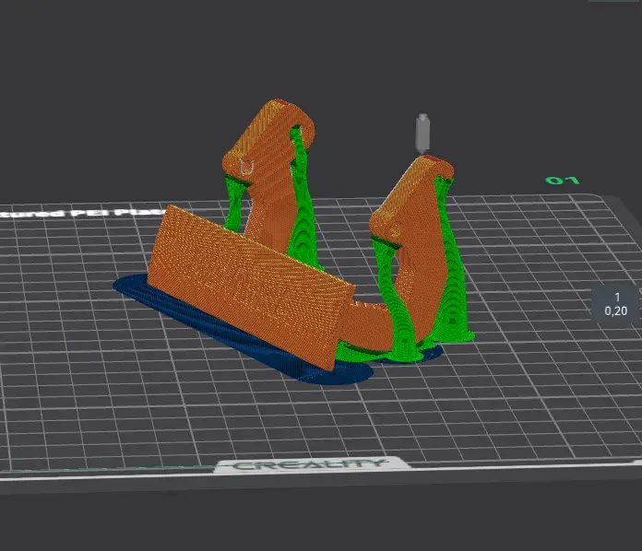Image resolution: width=642 pixels, height=551 pixels.
Task: Click the CREALITY logo on the build plate
Action: coord(309,464)
